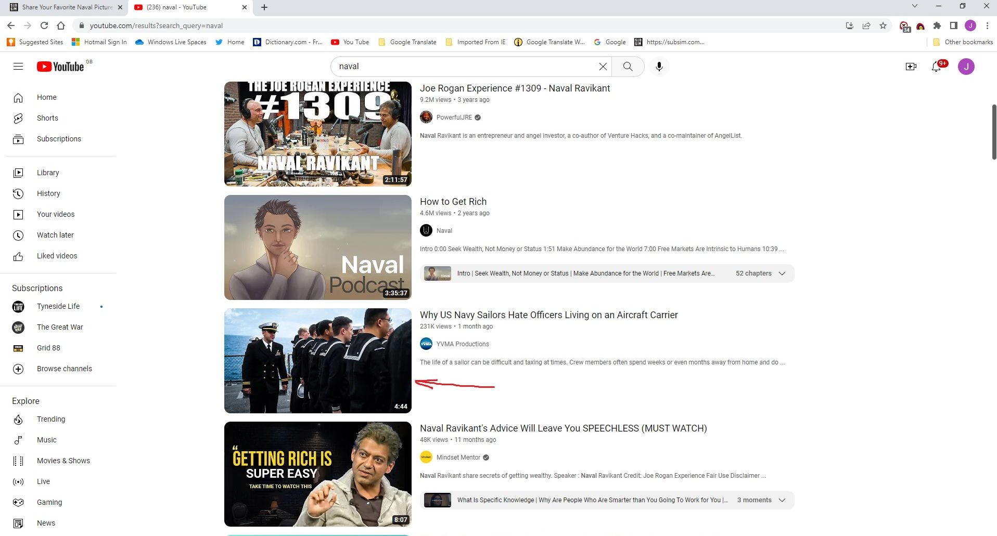Click the browser address bar URL
997x536 pixels.
(x=156, y=25)
